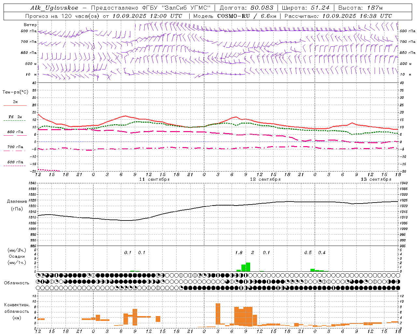Viewport: 417px width, 334px height.
Task: Click the 'Тем-ра(°C)' temperature axis title
Action: tap(15, 92)
